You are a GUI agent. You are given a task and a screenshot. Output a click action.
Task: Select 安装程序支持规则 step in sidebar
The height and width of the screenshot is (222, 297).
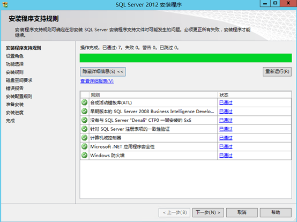(x=23, y=48)
